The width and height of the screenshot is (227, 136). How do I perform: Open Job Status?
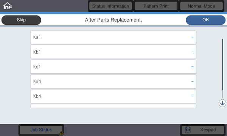click(x=41, y=130)
